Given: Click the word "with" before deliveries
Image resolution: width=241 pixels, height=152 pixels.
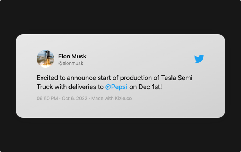Looking at the screenshot, I should (61, 87).
